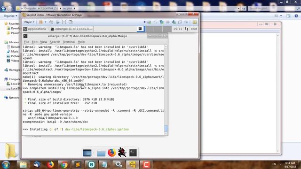Open Windows Explorer from the taskbar
Image resolution: width=301 pixels, height=169 pixels.
click(x=23, y=165)
